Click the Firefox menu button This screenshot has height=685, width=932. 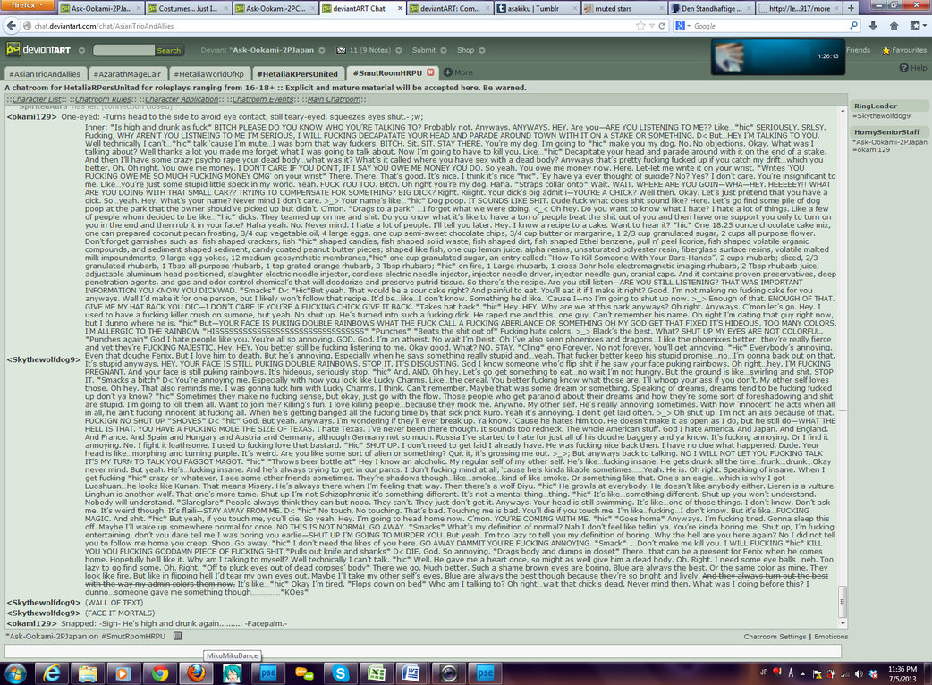click(x=28, y=5)
